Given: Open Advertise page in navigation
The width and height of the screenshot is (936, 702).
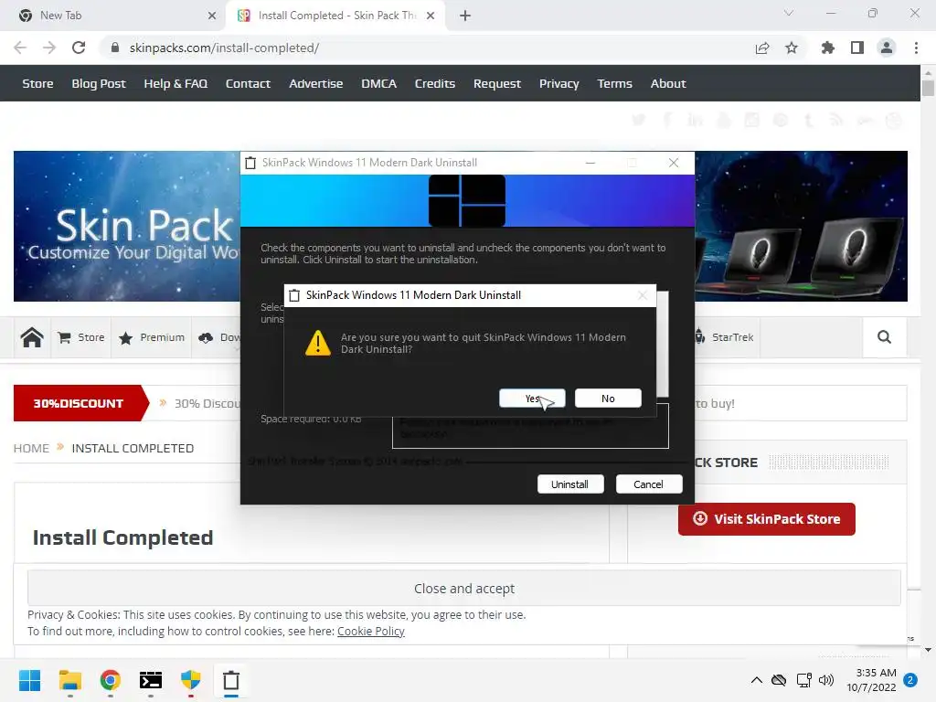Looking at the screenshot, I should pos(315,83).
